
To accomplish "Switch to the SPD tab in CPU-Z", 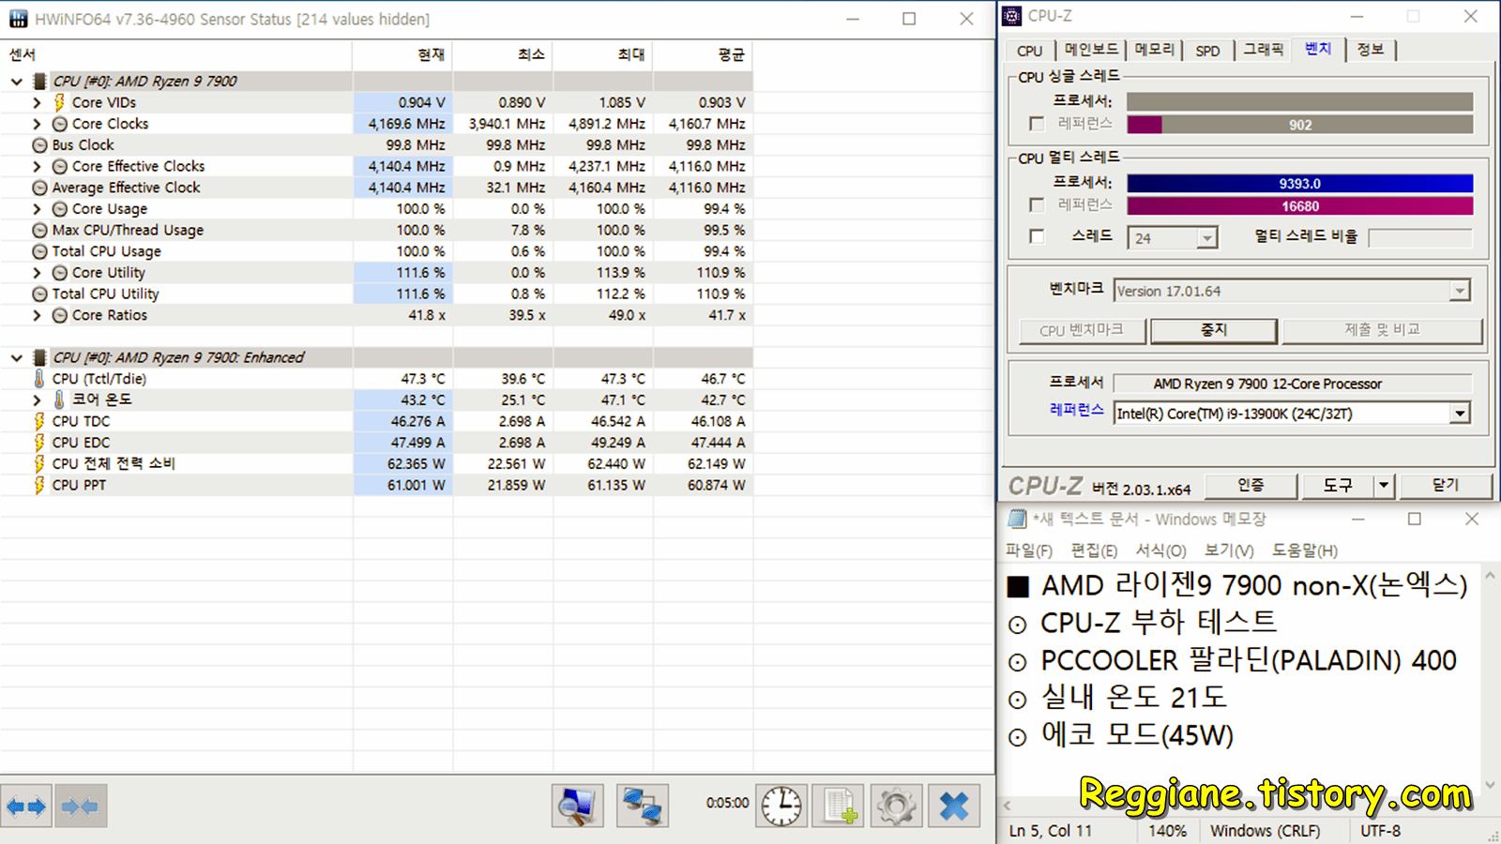I will pos(1208,51).
